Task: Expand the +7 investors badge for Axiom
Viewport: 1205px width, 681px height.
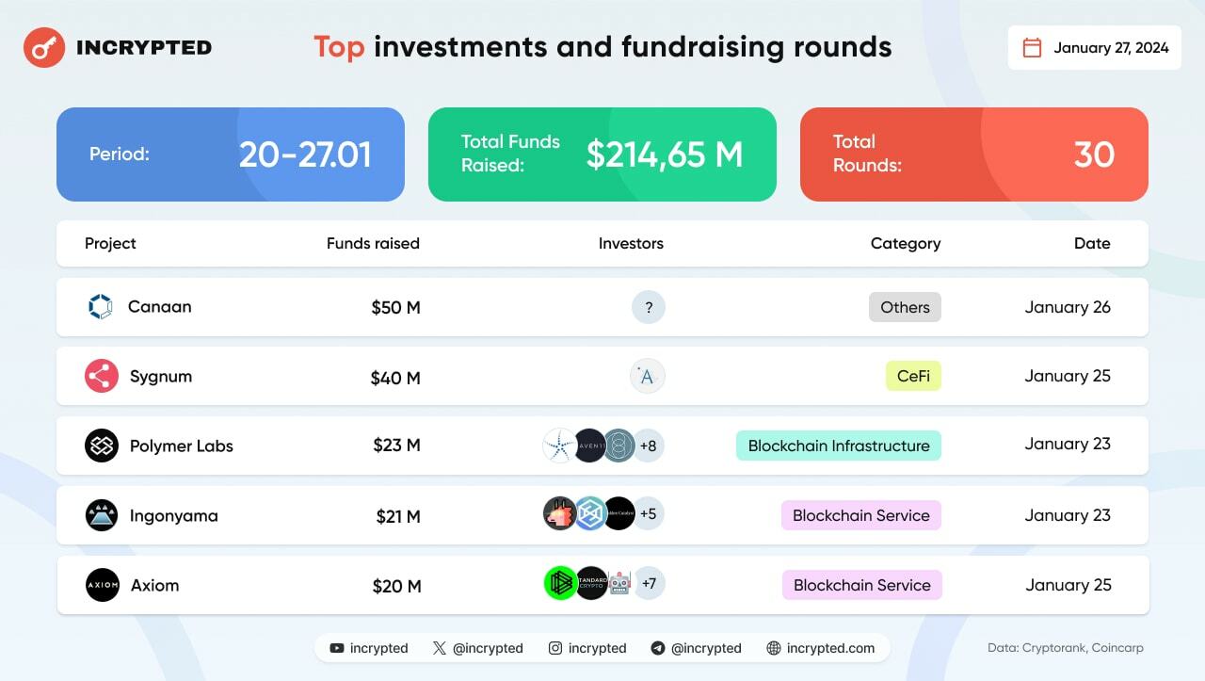Action: click(649, 584)
